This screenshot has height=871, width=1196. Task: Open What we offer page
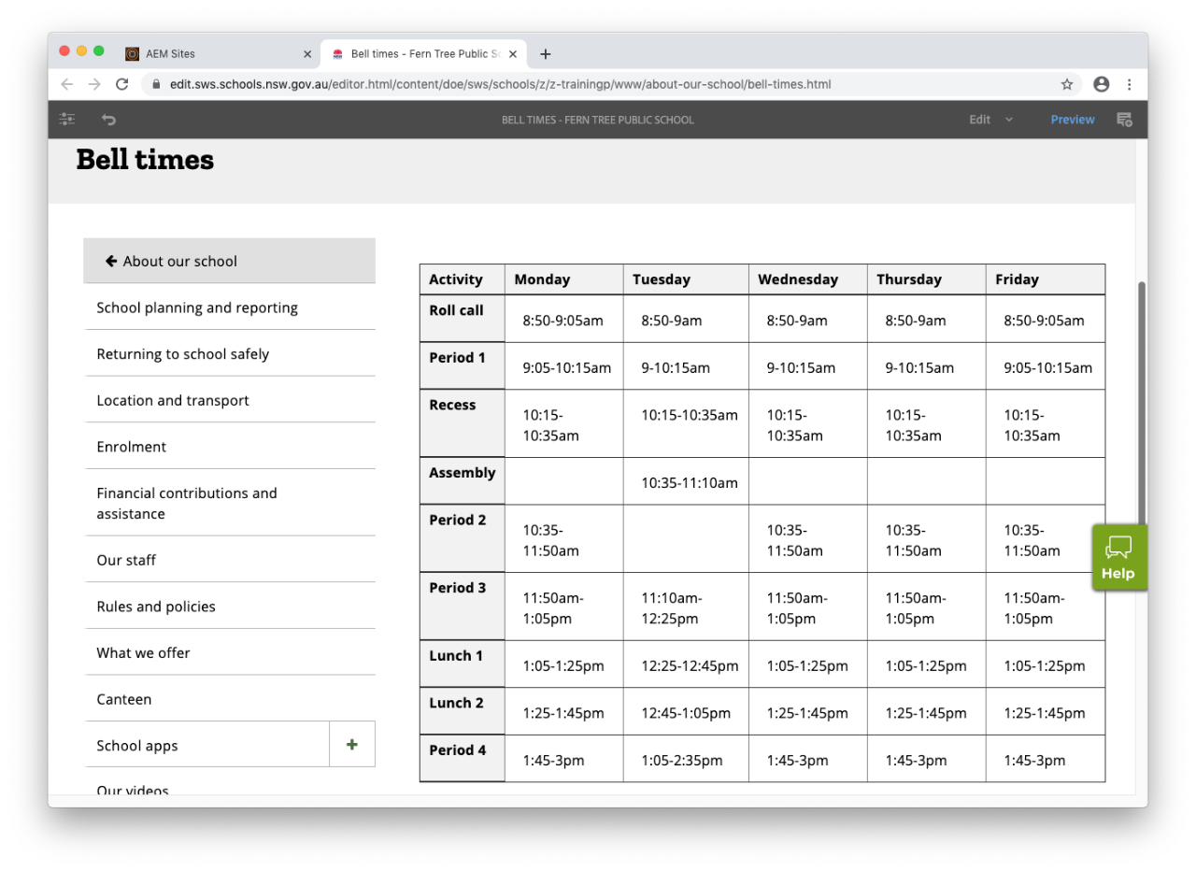pos(229,652)
